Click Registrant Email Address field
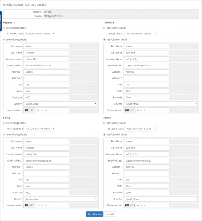Viewport: 202px width, 221px height. click(x=46, y=66)
